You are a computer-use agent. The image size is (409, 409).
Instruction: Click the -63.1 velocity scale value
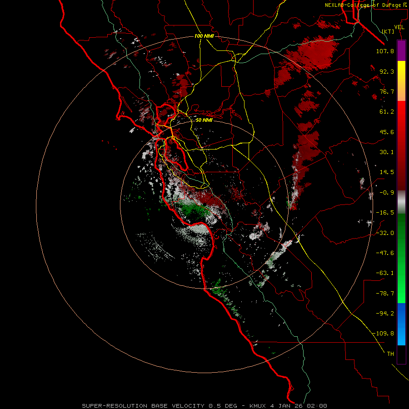pos(385,273)
